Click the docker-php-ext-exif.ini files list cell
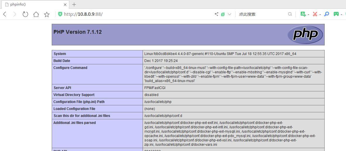The height and width of the screenshot is (151, 346). click(234, 134)
